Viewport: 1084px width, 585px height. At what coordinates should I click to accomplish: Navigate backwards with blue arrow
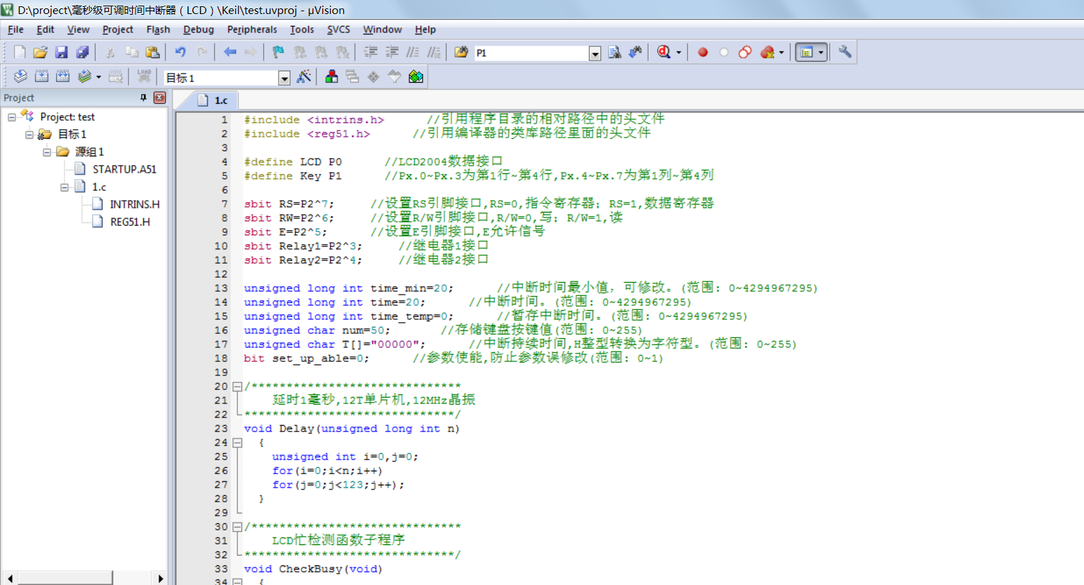230,52
